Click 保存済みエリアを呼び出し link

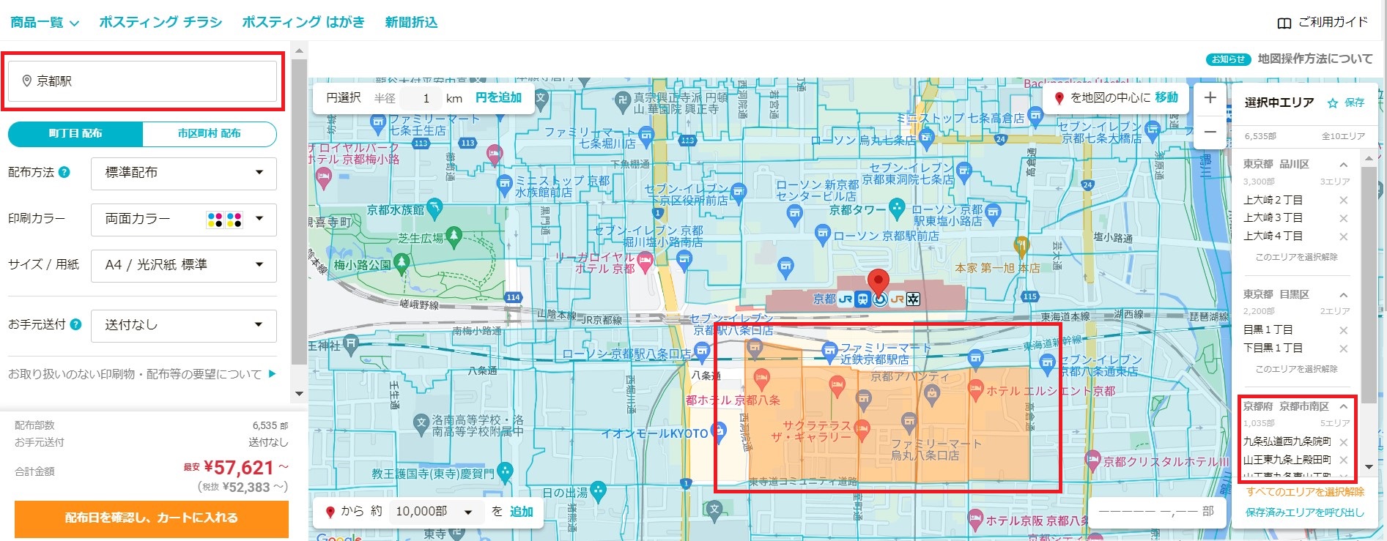click(x=1306, y=512)
